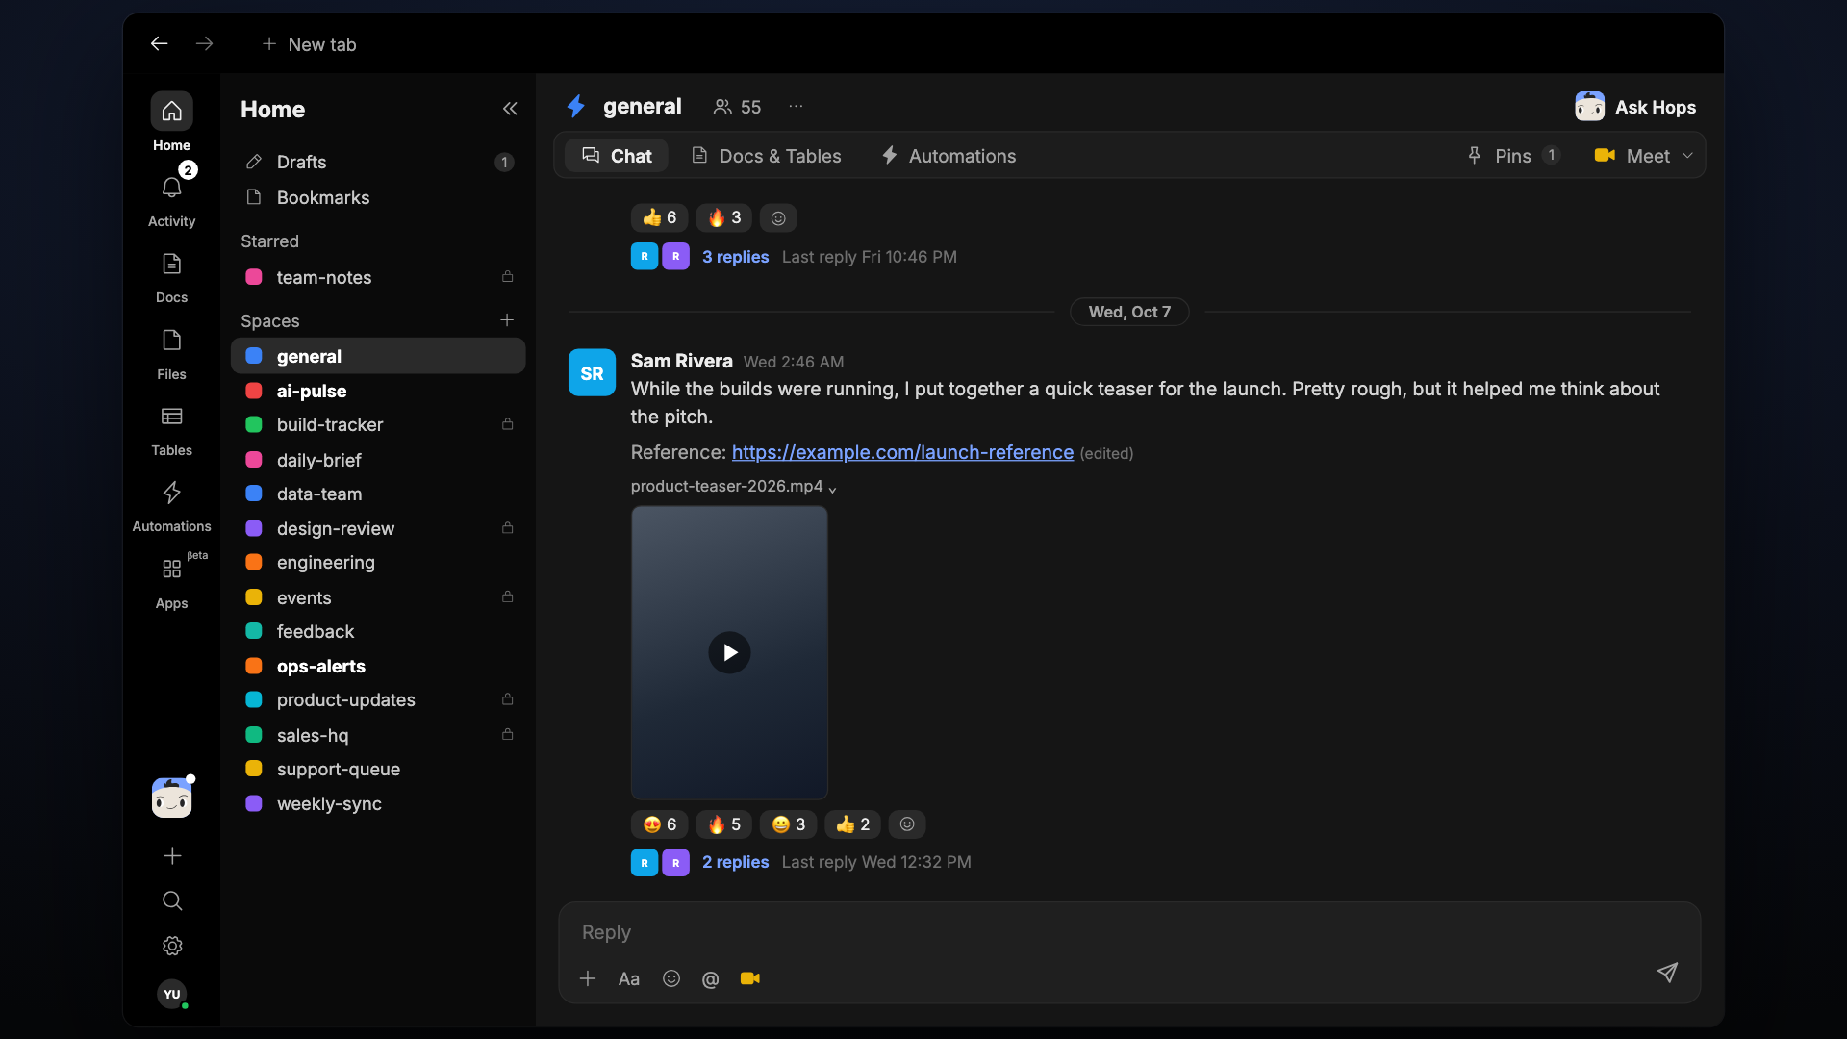
Task: Open the design-review space
Action: click(378, 528)
